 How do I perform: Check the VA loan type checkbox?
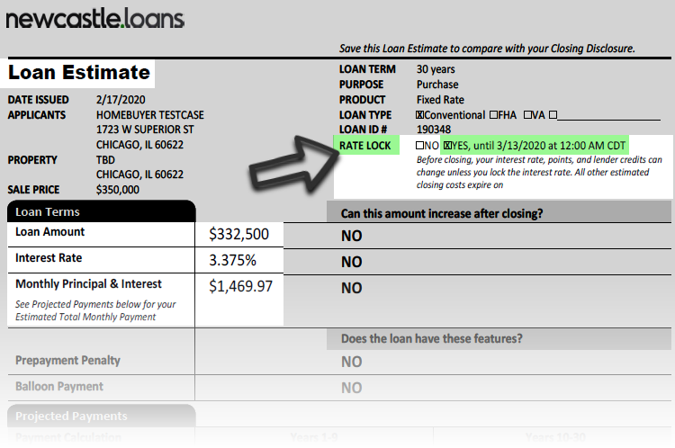527,115
